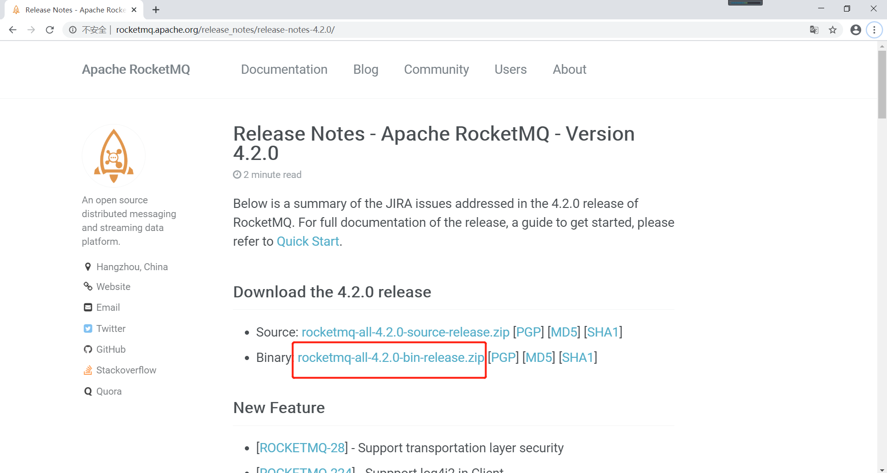
Task: Click the Apache RocketMQ rocket logo
Action: 113,155
